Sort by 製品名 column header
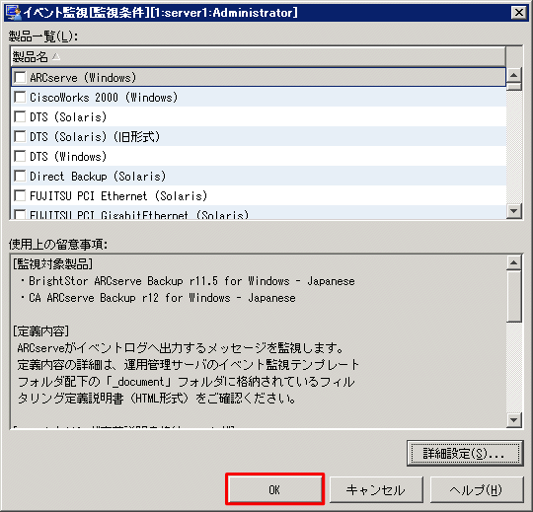The image size is (533, 512). pyautogui.click(x=259, y=56)
